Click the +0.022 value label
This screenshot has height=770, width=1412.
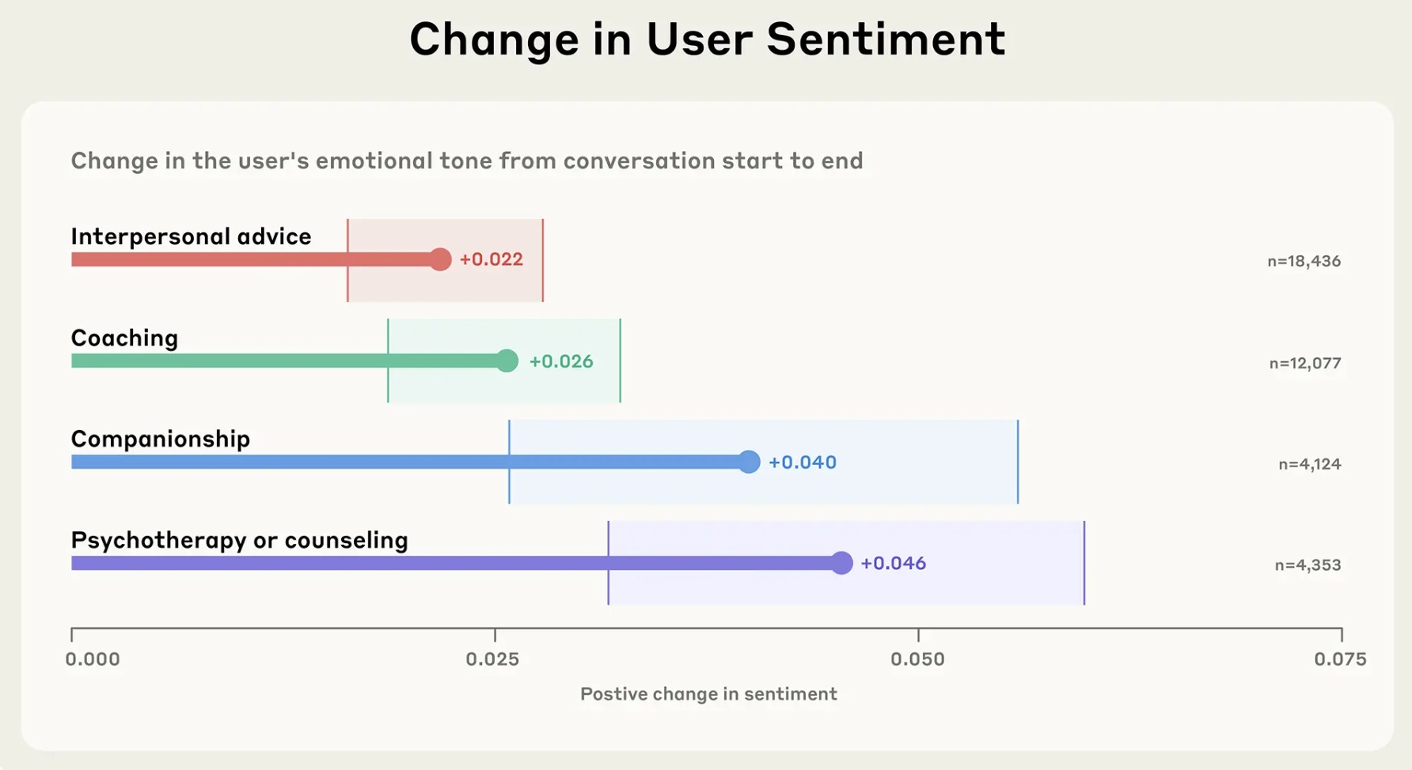pos(492,259)
